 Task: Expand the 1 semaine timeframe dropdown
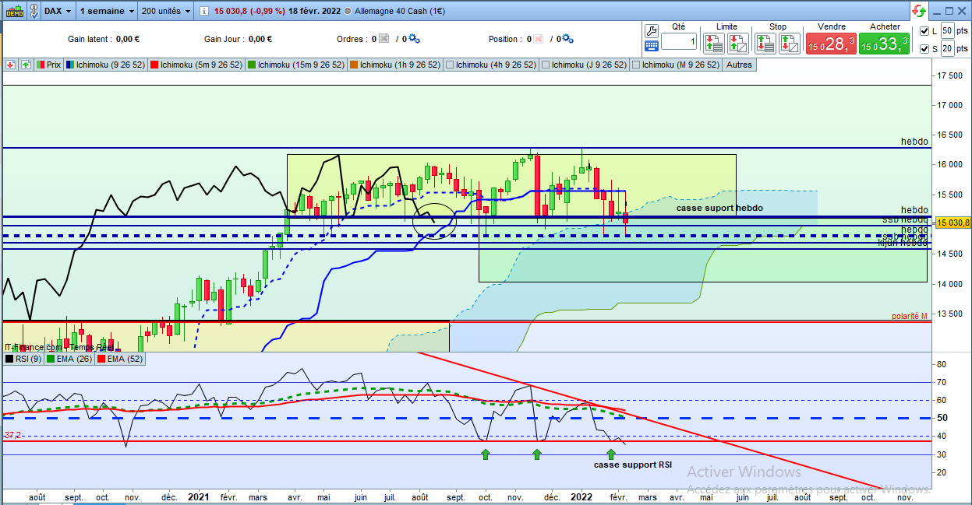click(x=107, y=11)
